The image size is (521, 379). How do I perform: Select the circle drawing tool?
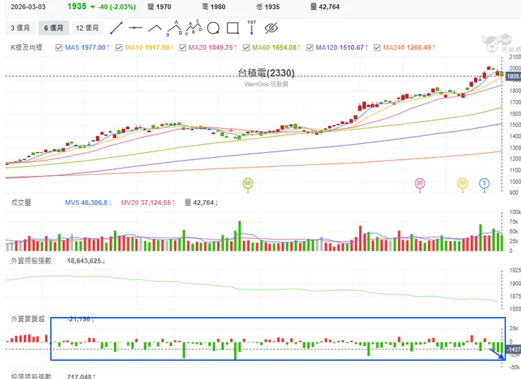coord(213,28)
